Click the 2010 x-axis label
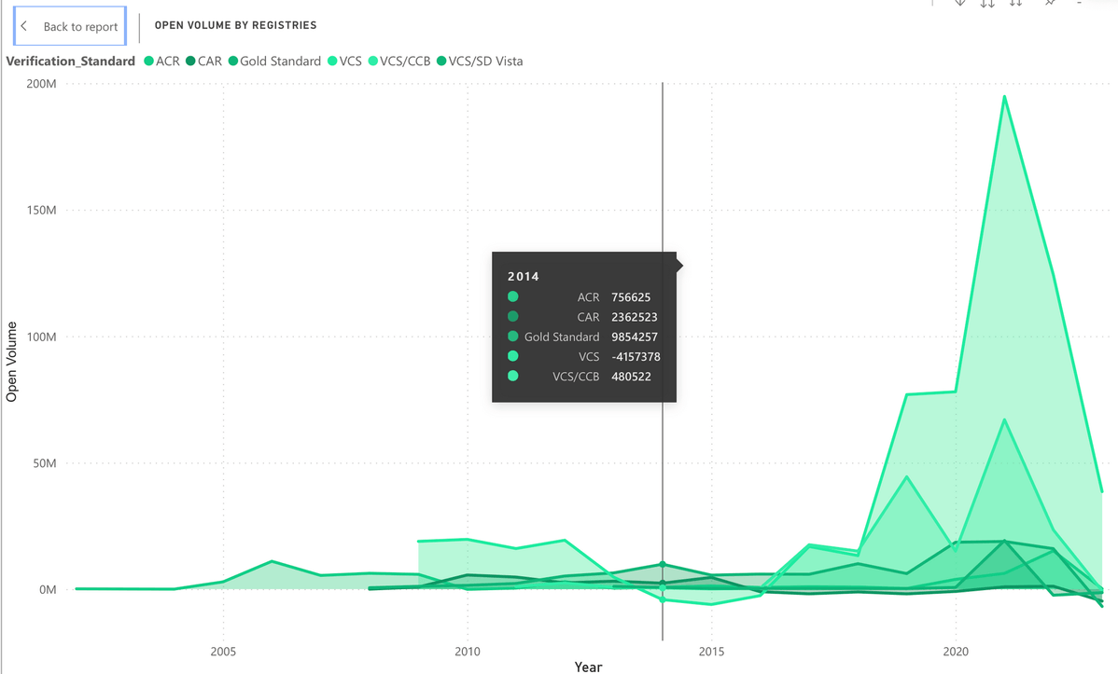Viewport: 1118px width, 674px height. [x=467, y=650]
